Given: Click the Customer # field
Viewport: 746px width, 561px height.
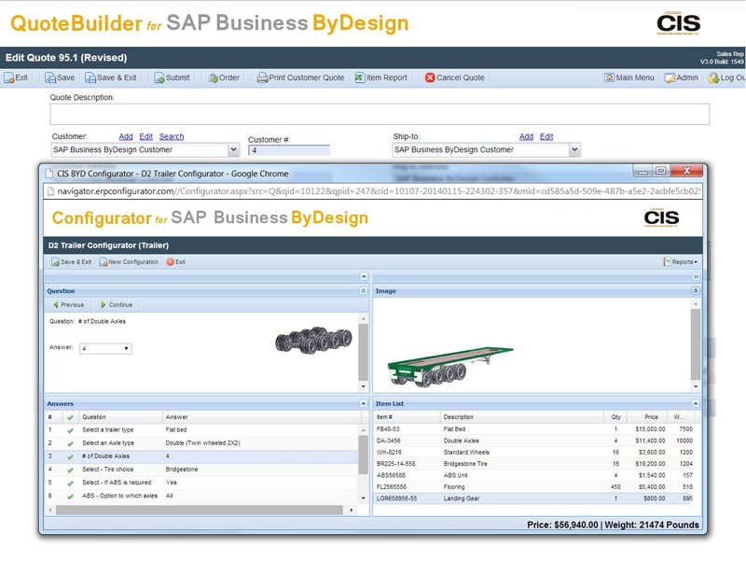Looking at the screenshot, I should coord(289,150).
